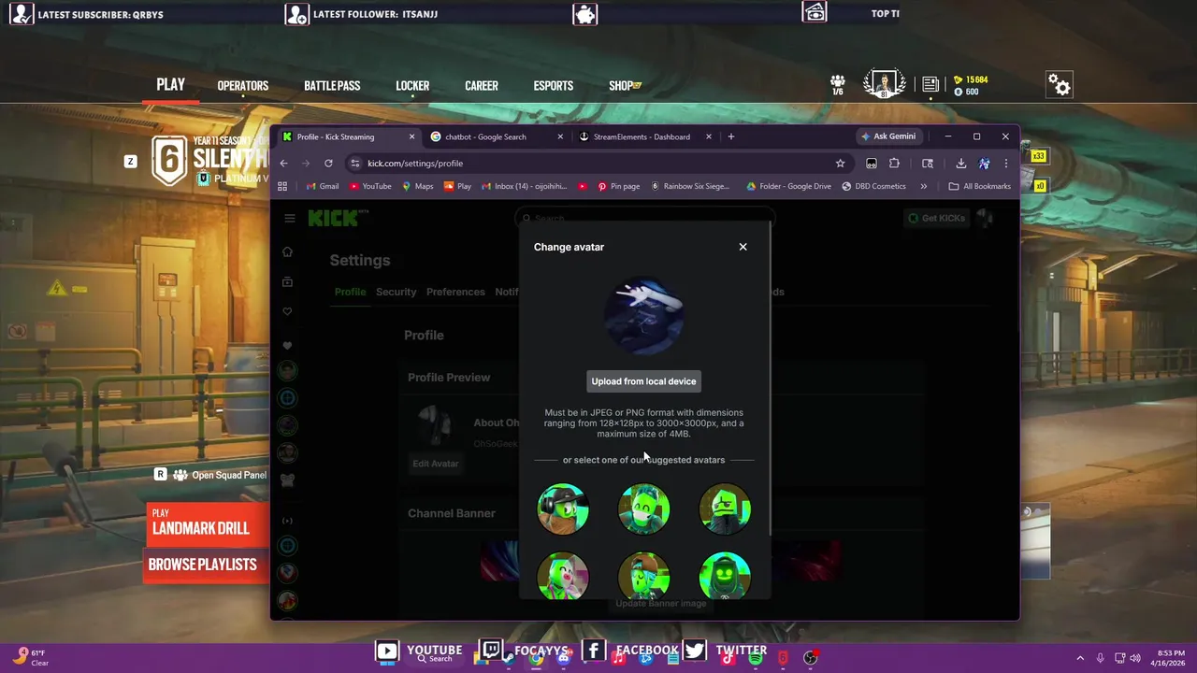Switch to Preferences settings tab
The width and height of the screenshot is (1197, 673).
tap(455, 292)
